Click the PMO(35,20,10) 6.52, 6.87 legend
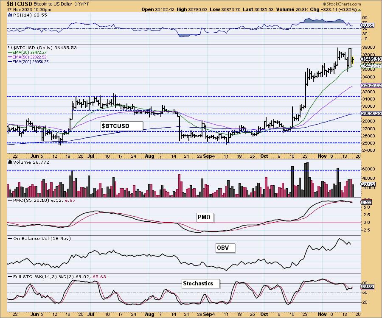The height and width of the screenshot is (318, 382). point(44,200)
